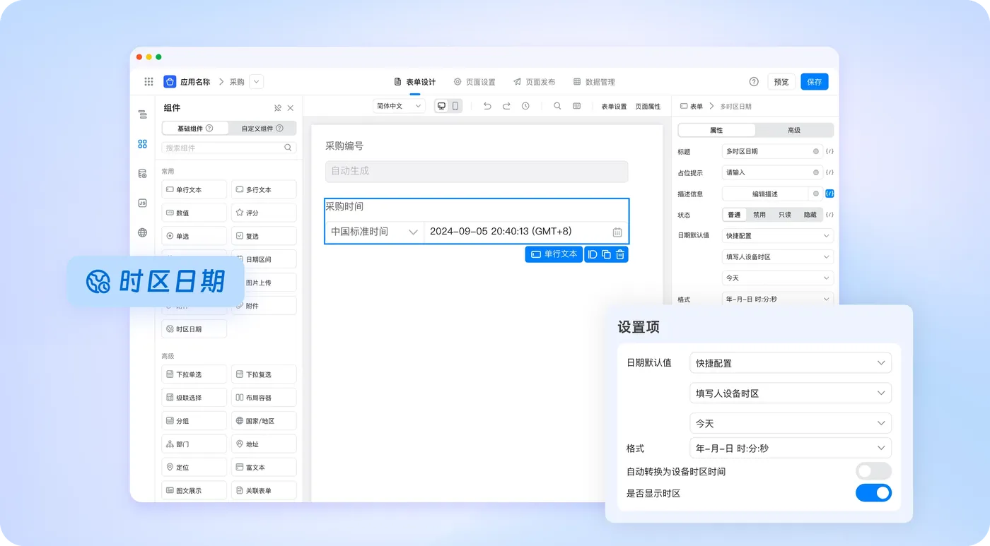Set 状态 to 禁用
The image size is (990, 546).
click(759, 215)
